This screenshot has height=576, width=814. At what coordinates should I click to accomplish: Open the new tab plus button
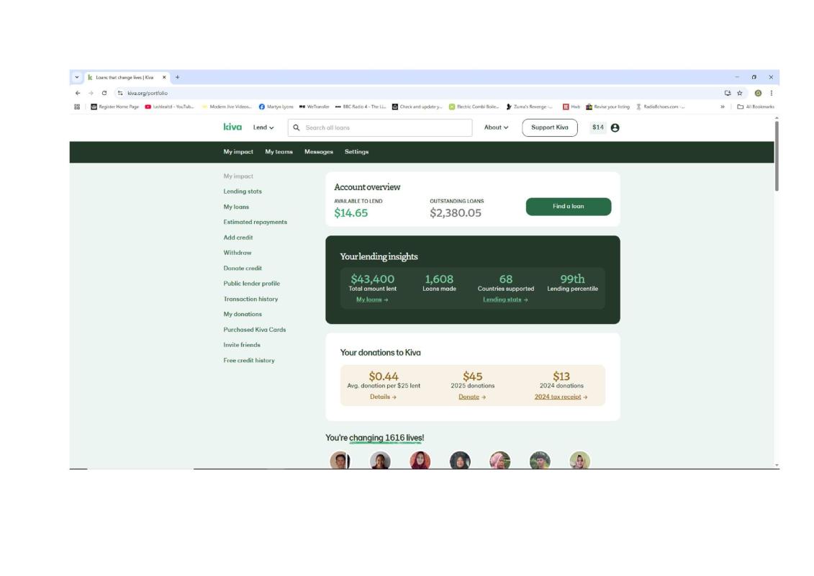pos(178,77)
